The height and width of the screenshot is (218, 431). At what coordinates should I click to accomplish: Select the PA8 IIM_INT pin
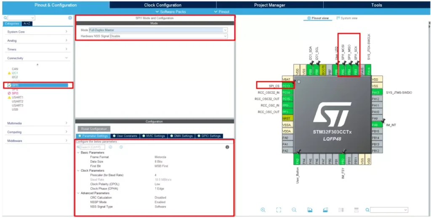point(377,125)
